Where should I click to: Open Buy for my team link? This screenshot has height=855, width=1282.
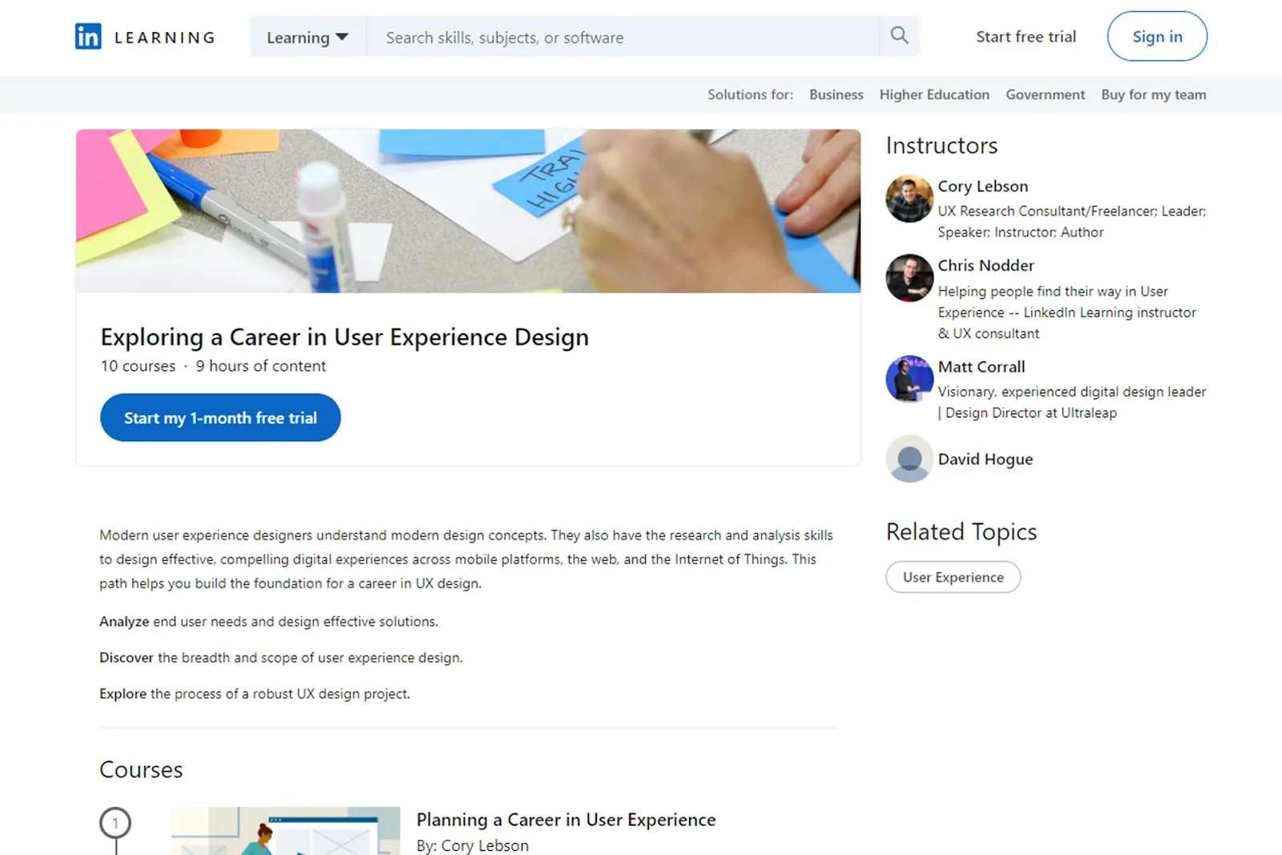point(1153,95)
